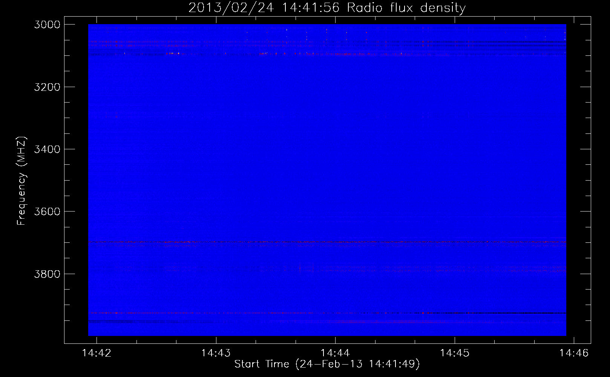Screen dimensions: 610x377
Task: Click the plot title "2013/02/24 14:41:56 Radio flux density"
Action: (x=327, y=8)
